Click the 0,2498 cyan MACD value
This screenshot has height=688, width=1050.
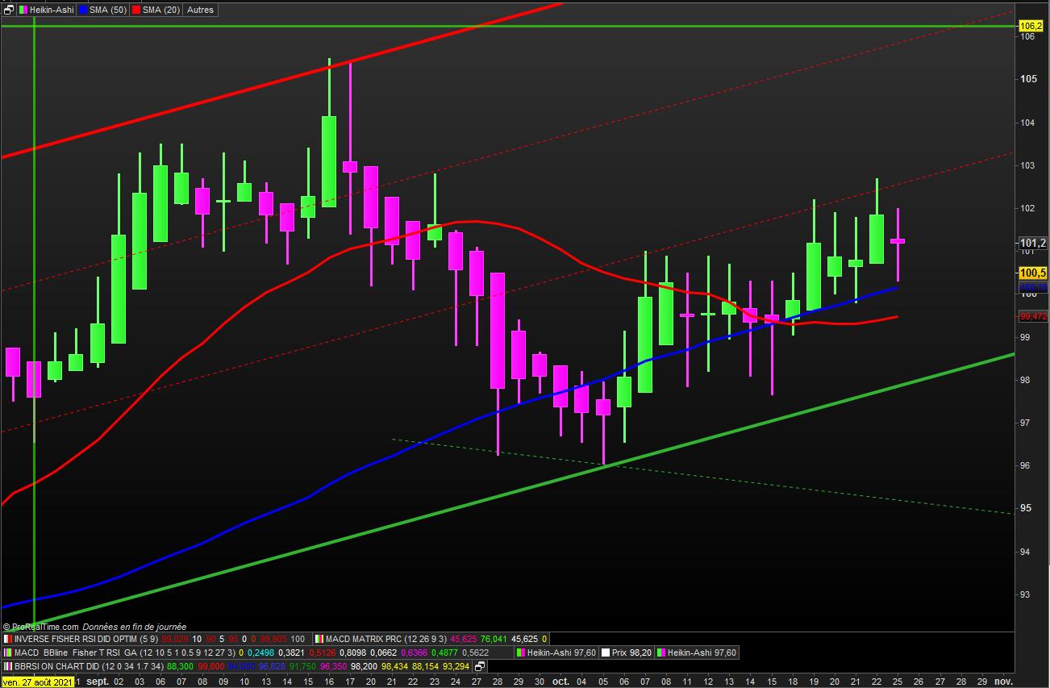tap(260, 653)
